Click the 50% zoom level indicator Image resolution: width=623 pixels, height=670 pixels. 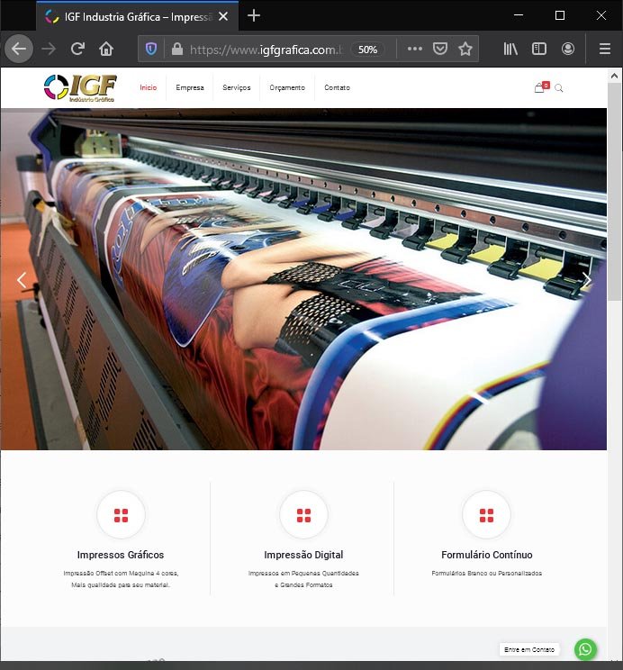(x=367, y=50)
